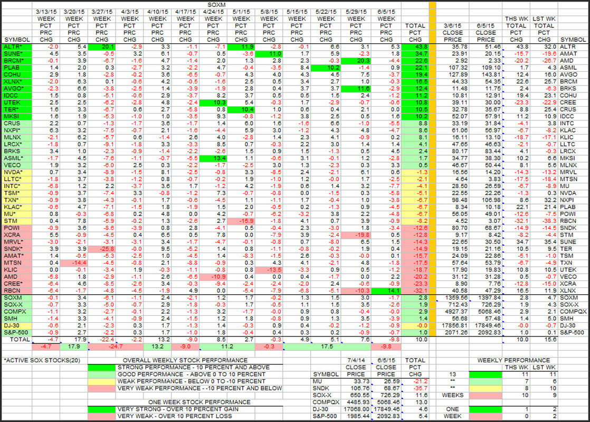Select the WEEKS label in weekly performance table

(x=453, y=395)
